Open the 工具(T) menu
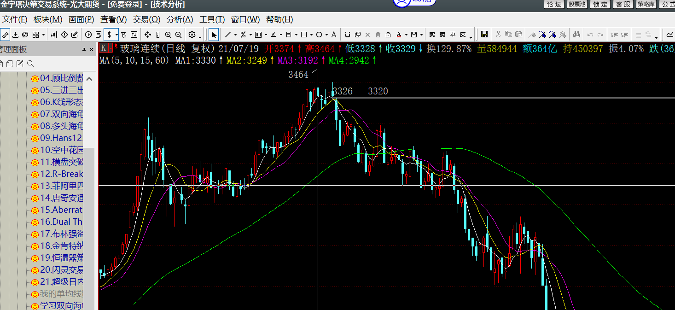 [x=212, y=19]
